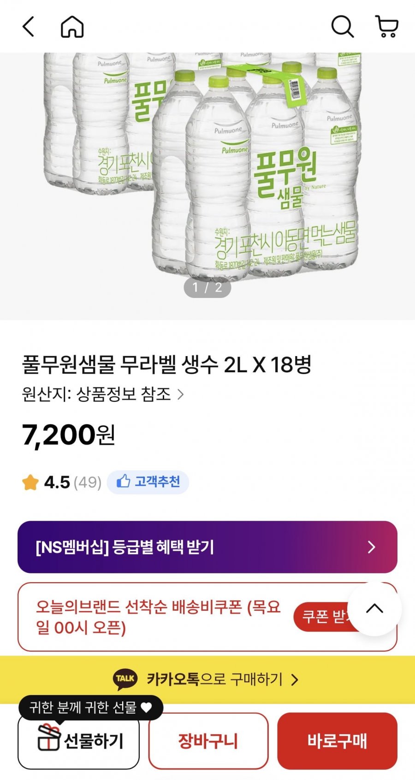Tap the 귀한 분께 귀한 선물 tooltip
415x780 pixels.
90,707
